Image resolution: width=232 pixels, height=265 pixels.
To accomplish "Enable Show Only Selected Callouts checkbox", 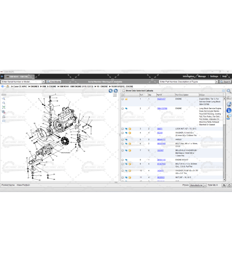I will click(x=124, y=90).
